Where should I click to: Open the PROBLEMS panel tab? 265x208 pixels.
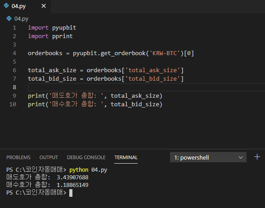click(18, 157)
